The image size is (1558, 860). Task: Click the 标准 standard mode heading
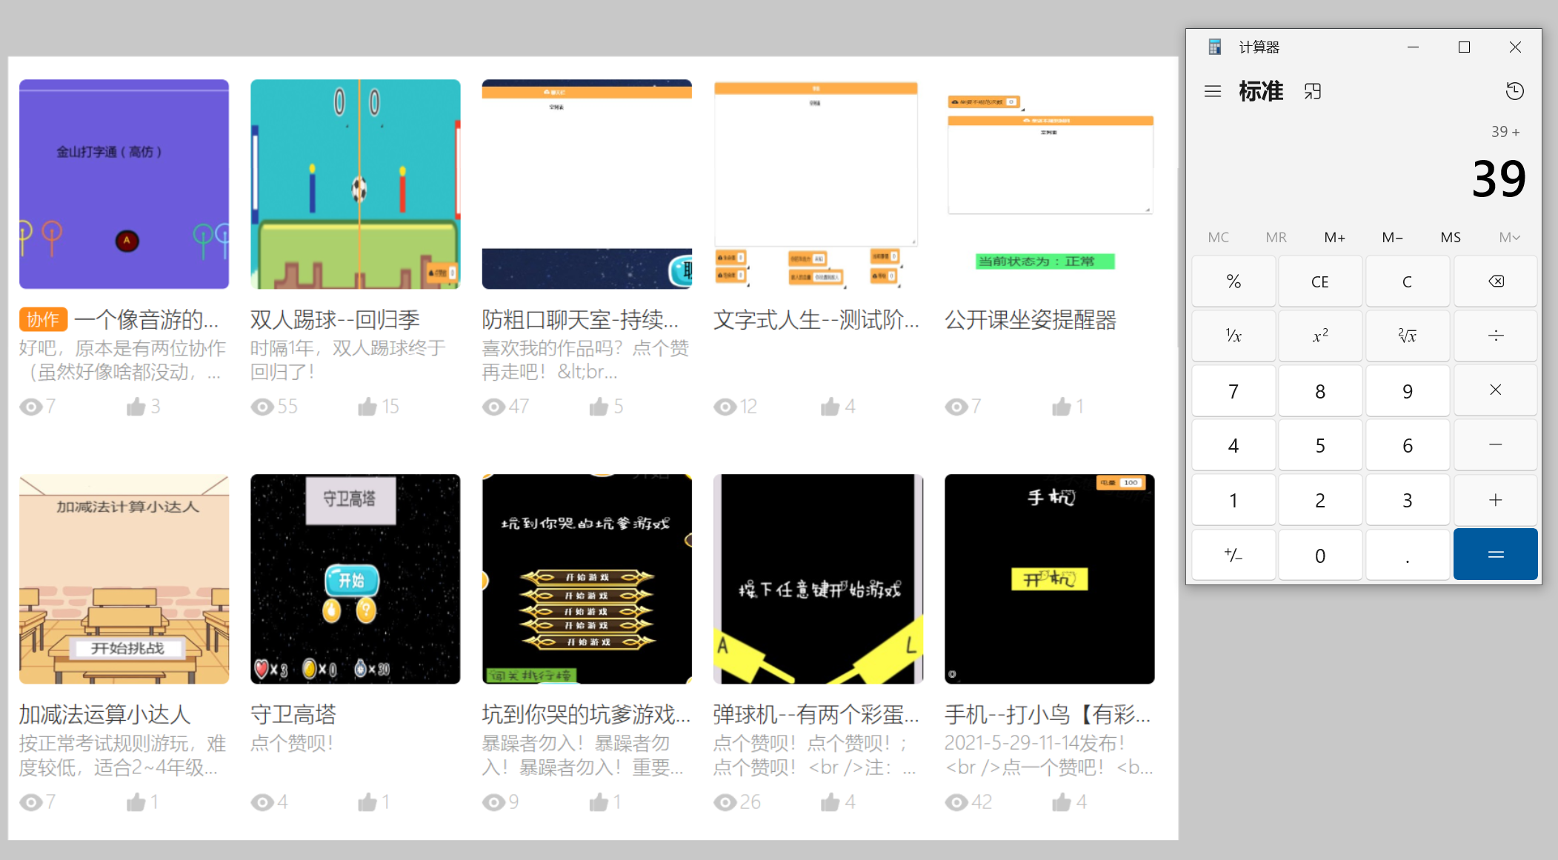click(1261, 91)
